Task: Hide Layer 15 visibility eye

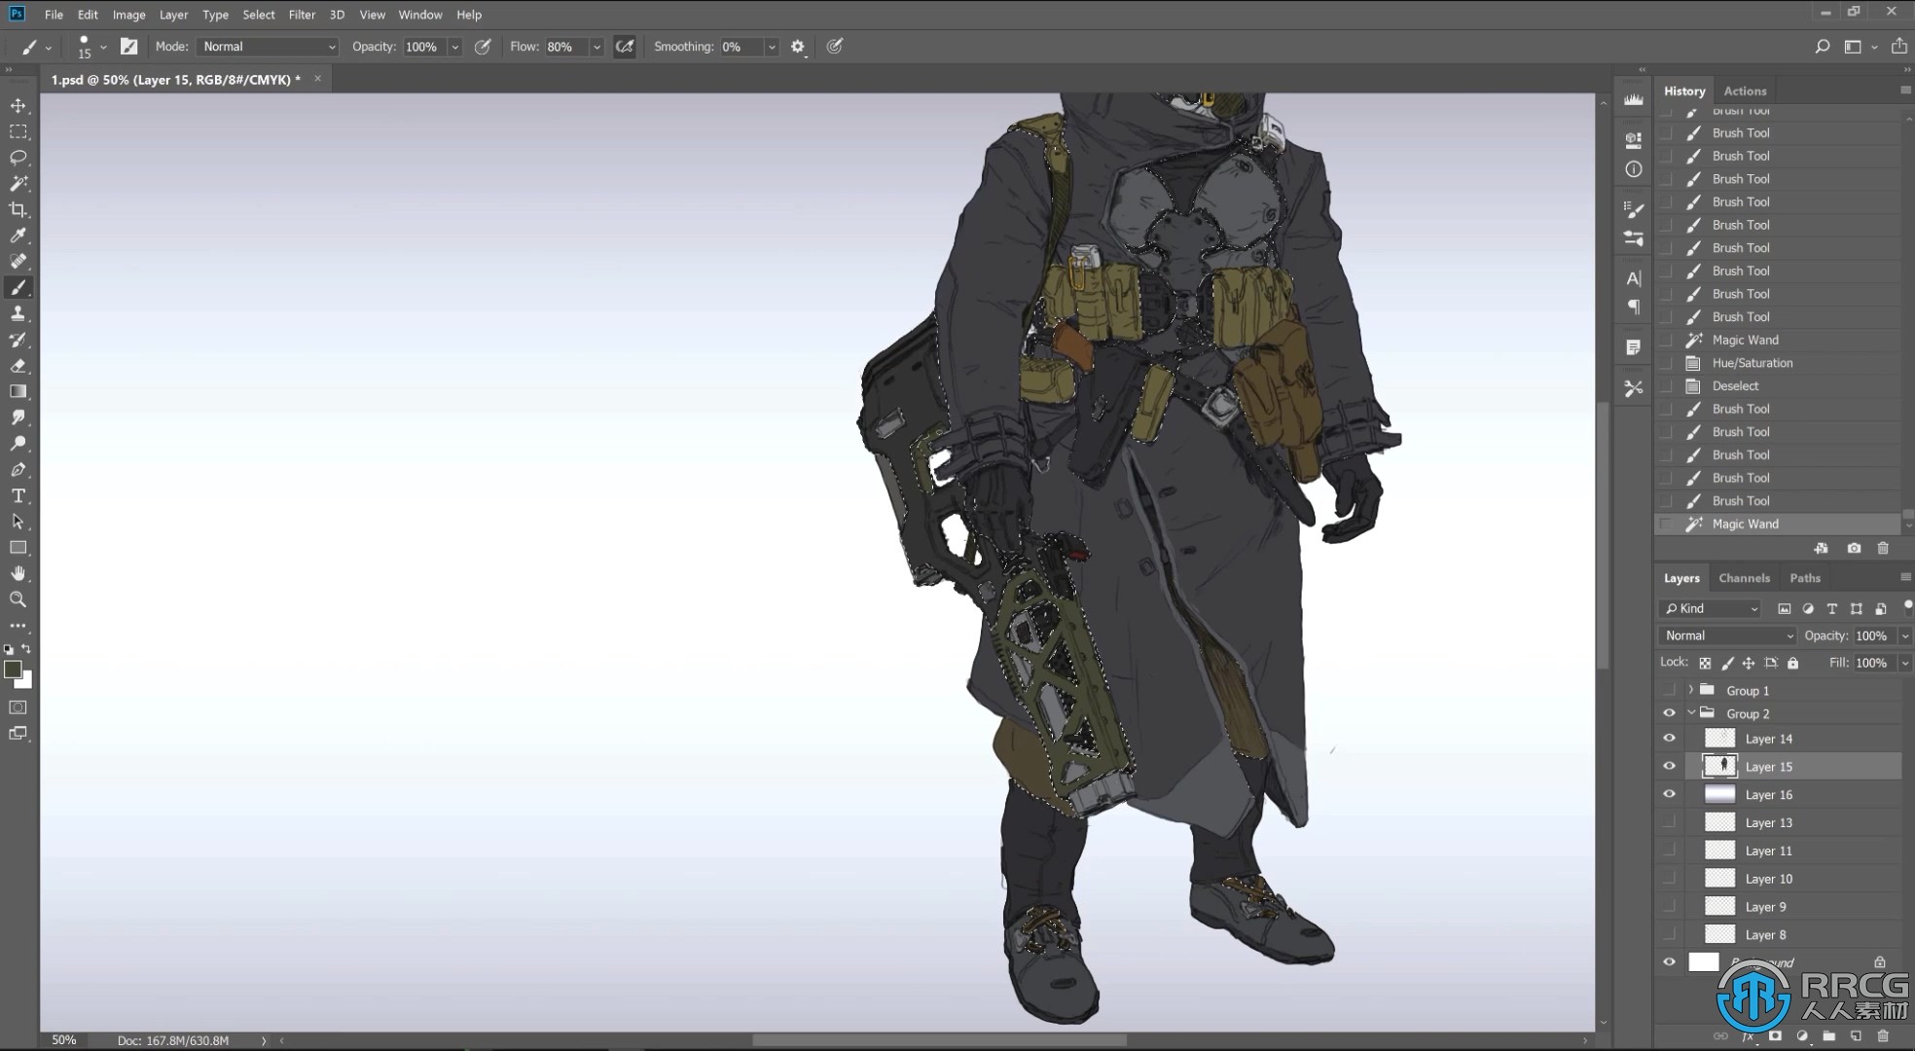Action: tap(1670, 767)
